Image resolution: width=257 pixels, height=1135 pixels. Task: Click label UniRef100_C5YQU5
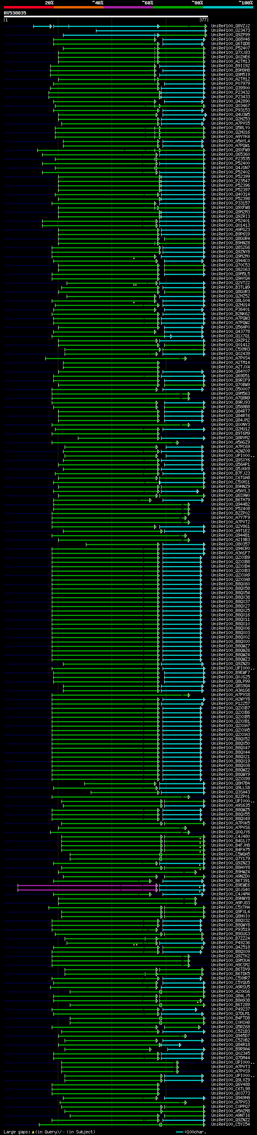point(230,982)
